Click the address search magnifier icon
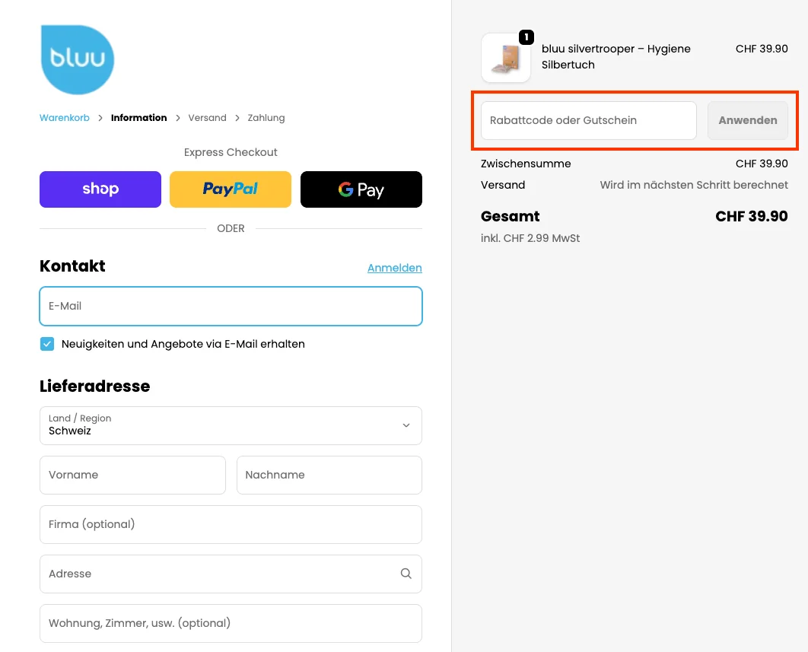 406,574
